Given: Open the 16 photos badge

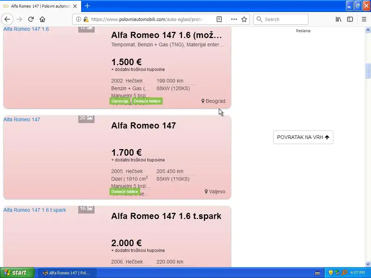Looking at the screenshot, I should tap(86, 209).
